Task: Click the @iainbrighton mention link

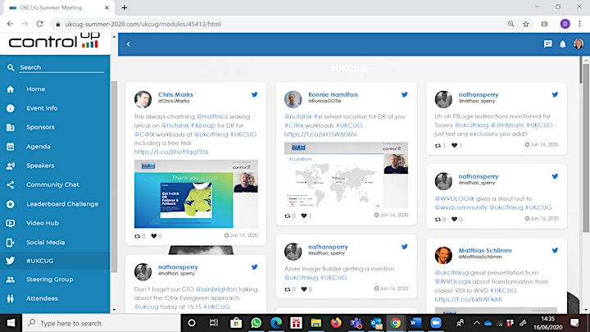Action: (216, 289)
